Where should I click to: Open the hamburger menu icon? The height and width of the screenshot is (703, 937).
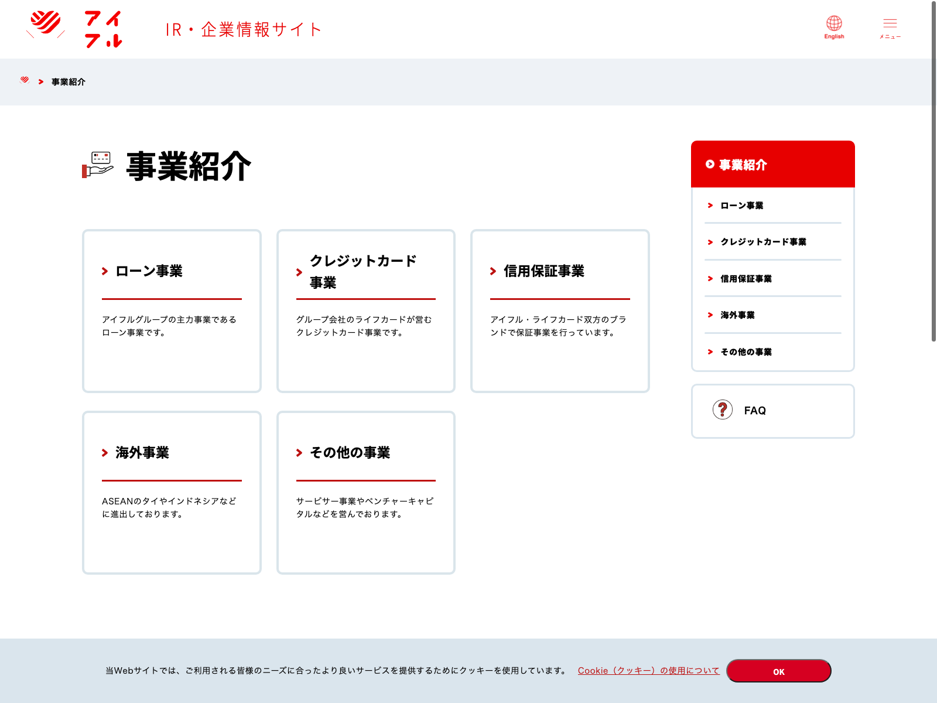(x=890, y=28)
